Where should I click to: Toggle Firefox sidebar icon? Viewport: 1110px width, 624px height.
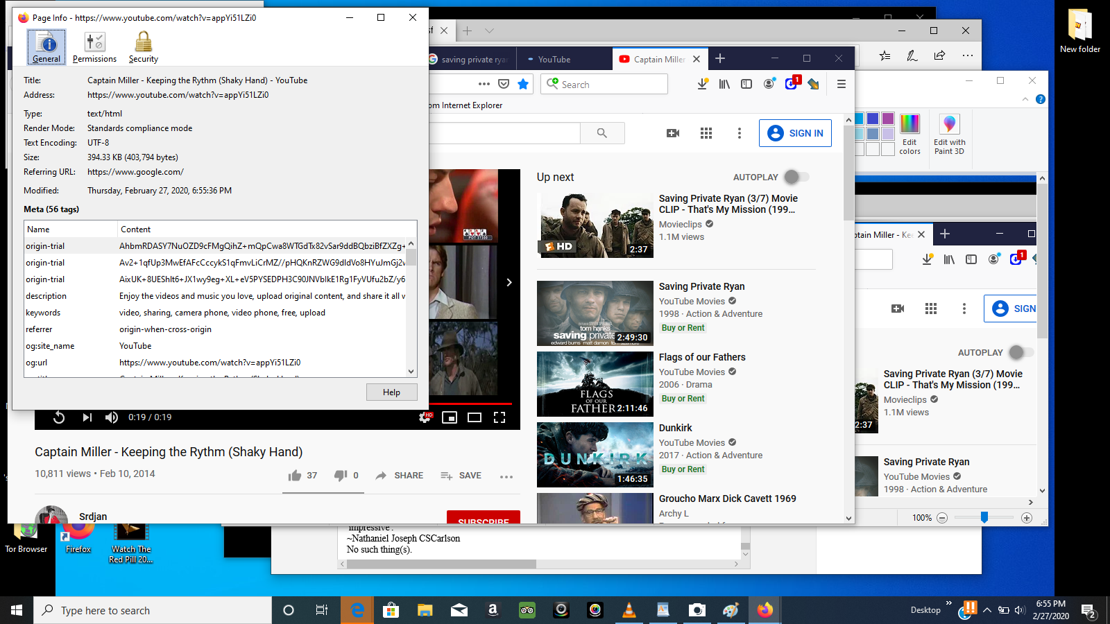tap(746, 84)
